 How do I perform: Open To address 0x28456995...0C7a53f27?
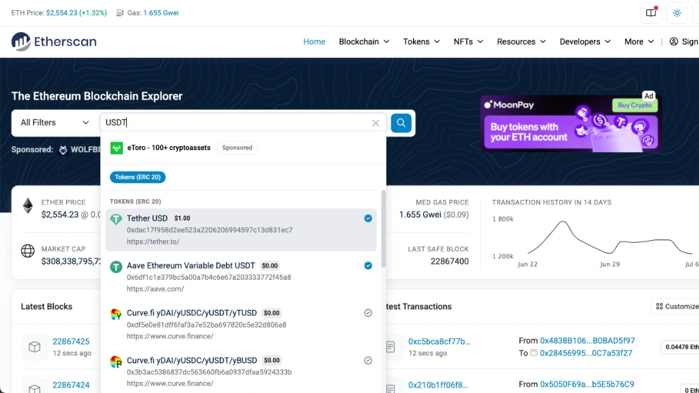586,353
